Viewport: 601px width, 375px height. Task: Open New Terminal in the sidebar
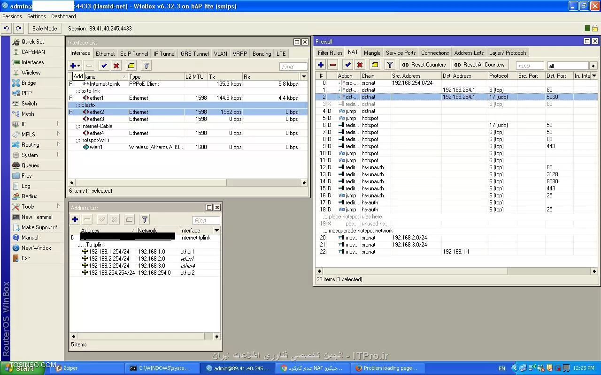37,217
